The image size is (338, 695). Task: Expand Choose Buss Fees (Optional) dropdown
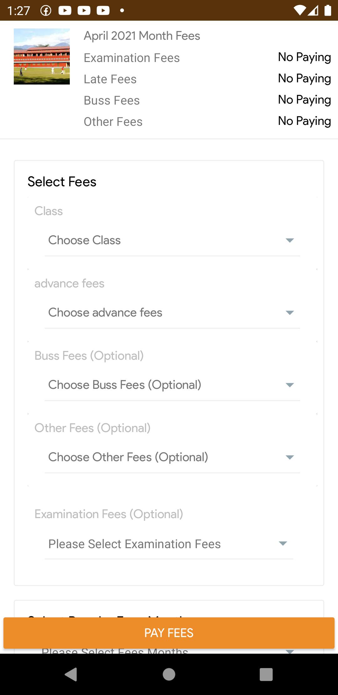click(172, 385)
